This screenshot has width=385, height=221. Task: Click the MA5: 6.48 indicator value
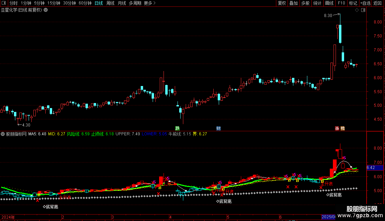pos(37,134)
